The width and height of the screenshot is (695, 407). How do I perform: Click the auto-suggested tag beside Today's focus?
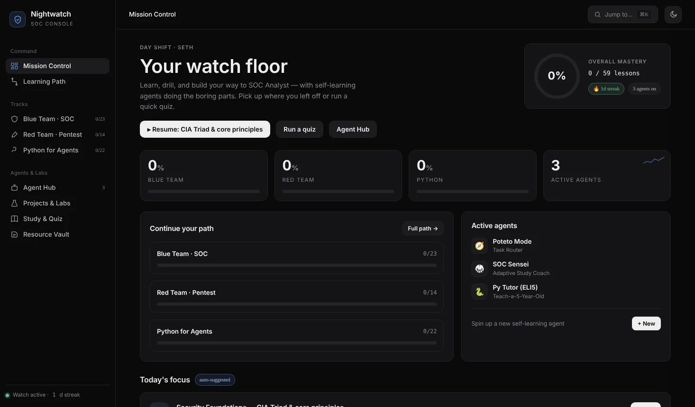215,380
